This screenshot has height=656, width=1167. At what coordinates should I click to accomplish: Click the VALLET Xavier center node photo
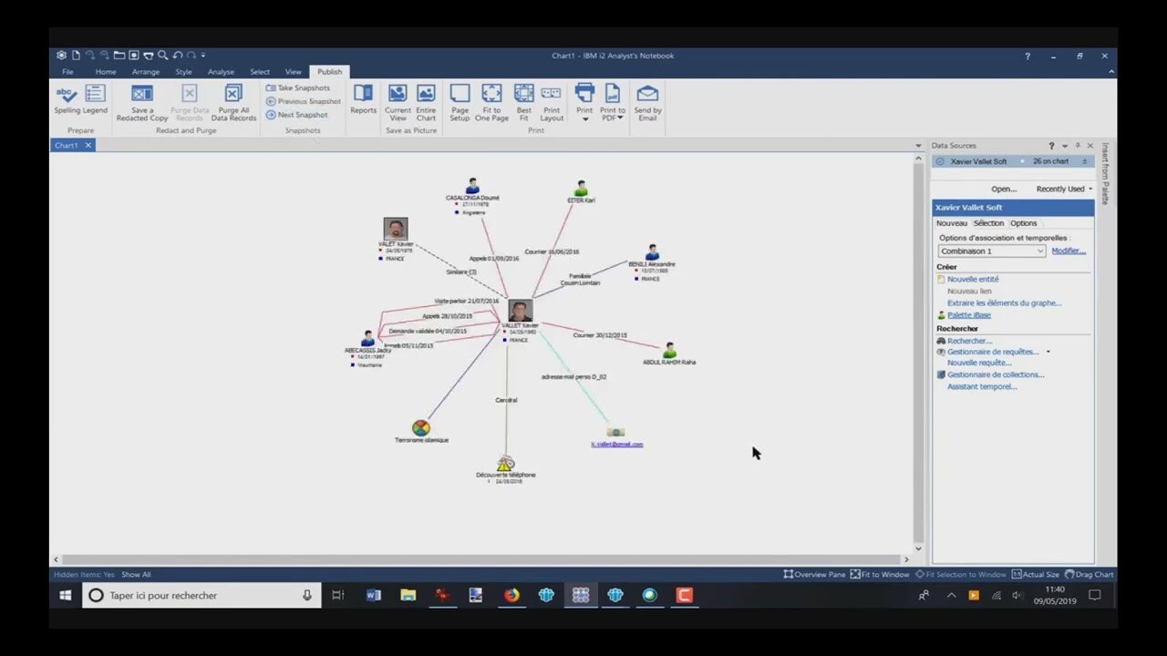520,310
